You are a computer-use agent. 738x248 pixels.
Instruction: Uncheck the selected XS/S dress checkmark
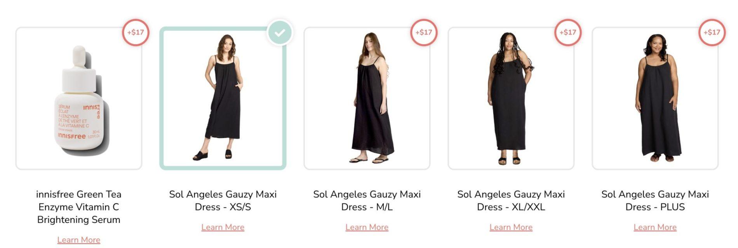tap(280, 33)
